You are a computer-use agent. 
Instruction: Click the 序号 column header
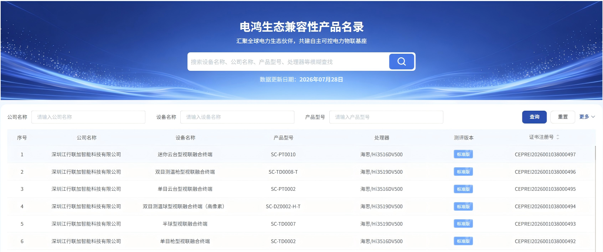click(x=22, y=138)
